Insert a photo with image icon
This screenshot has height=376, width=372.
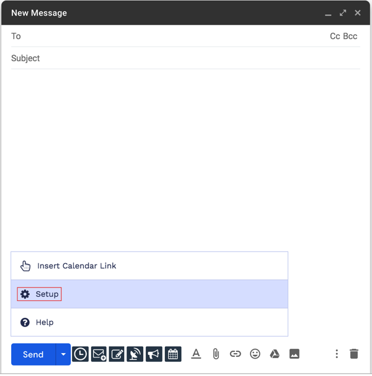click(294, 354)
